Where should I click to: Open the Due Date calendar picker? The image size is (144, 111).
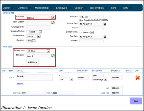click(x=105, y=37)
